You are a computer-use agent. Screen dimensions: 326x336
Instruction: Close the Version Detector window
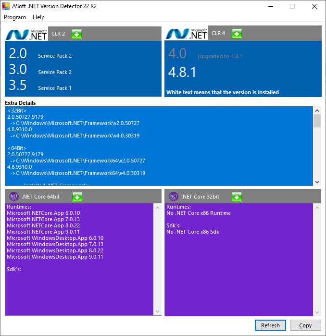click(314, 6)
